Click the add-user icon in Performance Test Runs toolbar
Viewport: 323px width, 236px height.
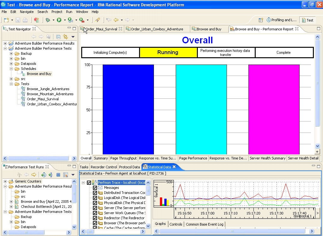[x=51, y=175]
